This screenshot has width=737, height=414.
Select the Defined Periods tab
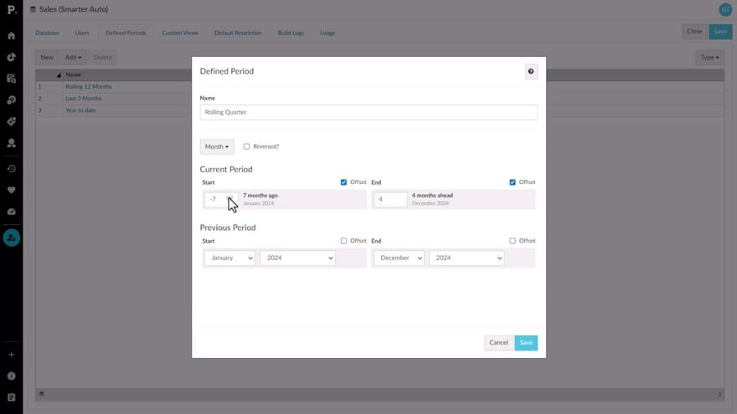tap(126, 33)
